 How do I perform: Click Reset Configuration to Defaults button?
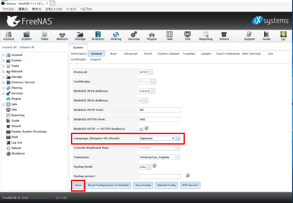[108, 185]
